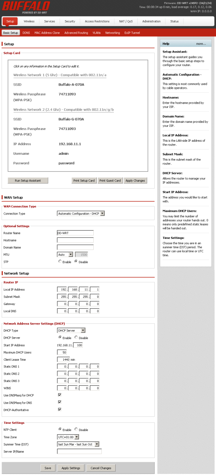Click Print Setup Card

(84, 181)
